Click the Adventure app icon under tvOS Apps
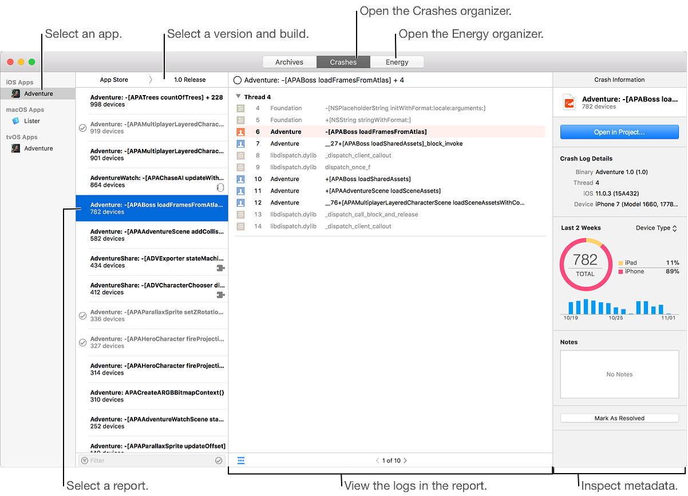This screenshot has height=496, width=688. tap(16, 148)
